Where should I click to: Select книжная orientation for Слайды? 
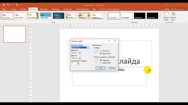[101, 51]
